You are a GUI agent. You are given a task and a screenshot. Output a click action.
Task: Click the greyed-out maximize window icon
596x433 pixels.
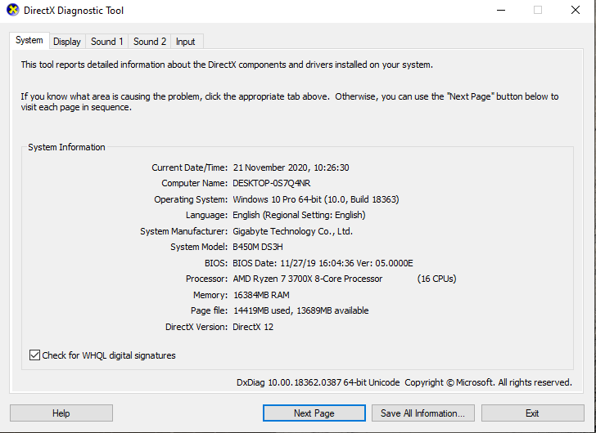click(x=537, y=11)
